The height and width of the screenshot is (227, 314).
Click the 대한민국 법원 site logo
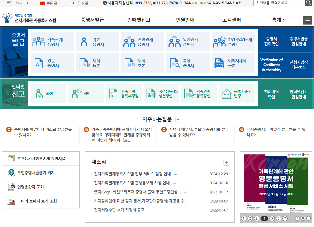point(29,18)
